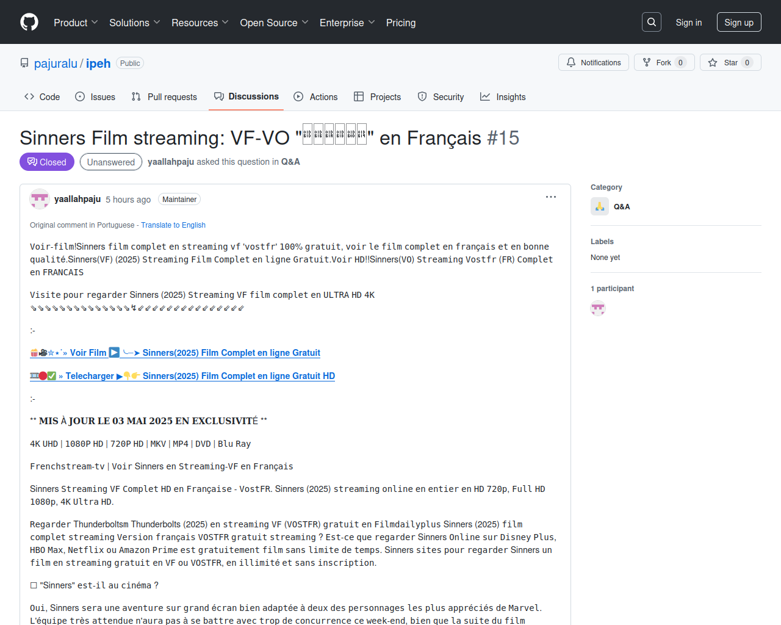Click the '5 hours ago' timestamp
The height and width of the screenshot is (625, 781).
pyautogui.click(x=128, y=200)
